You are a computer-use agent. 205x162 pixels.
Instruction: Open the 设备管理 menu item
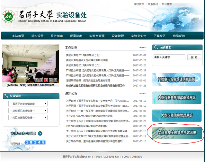(x=118, y=36)
